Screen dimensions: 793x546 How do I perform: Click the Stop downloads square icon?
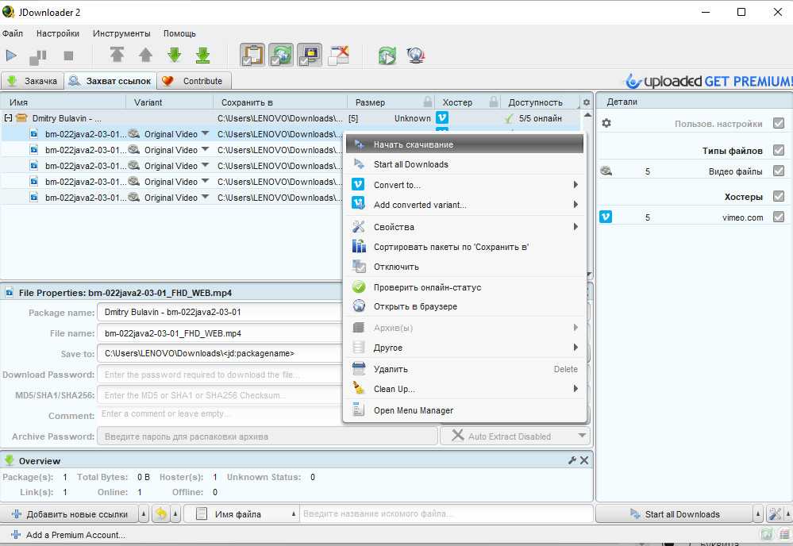[68, 56]
